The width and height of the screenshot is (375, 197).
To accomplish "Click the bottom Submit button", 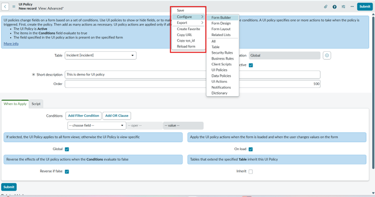I will tap(9, 187).
